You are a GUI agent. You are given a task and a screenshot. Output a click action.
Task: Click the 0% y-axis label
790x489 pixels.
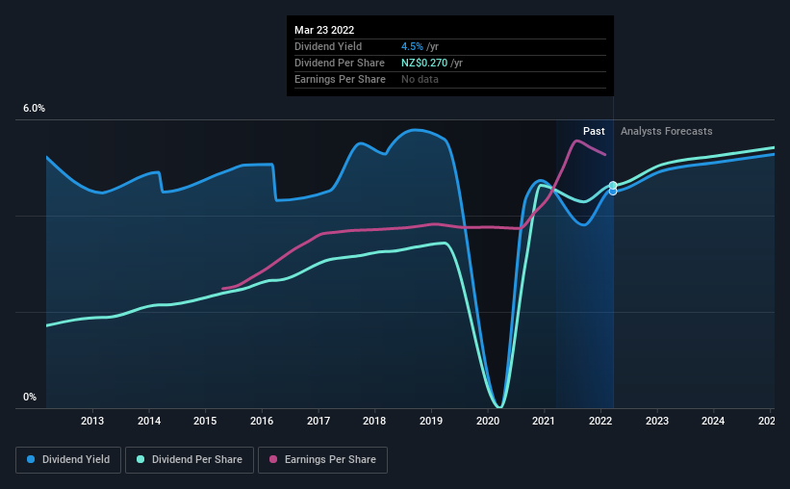point(30,397)
